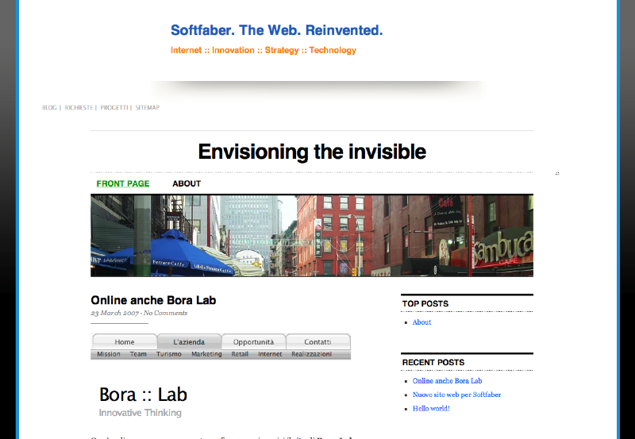Click the Marketing submenu item
The image size is (635, 439).
(206, 354)
